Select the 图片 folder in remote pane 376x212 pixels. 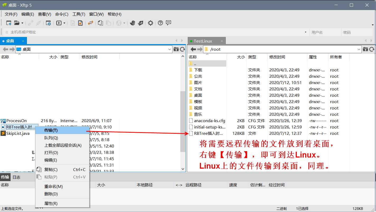pyautogui.click(x=198, y=82)
